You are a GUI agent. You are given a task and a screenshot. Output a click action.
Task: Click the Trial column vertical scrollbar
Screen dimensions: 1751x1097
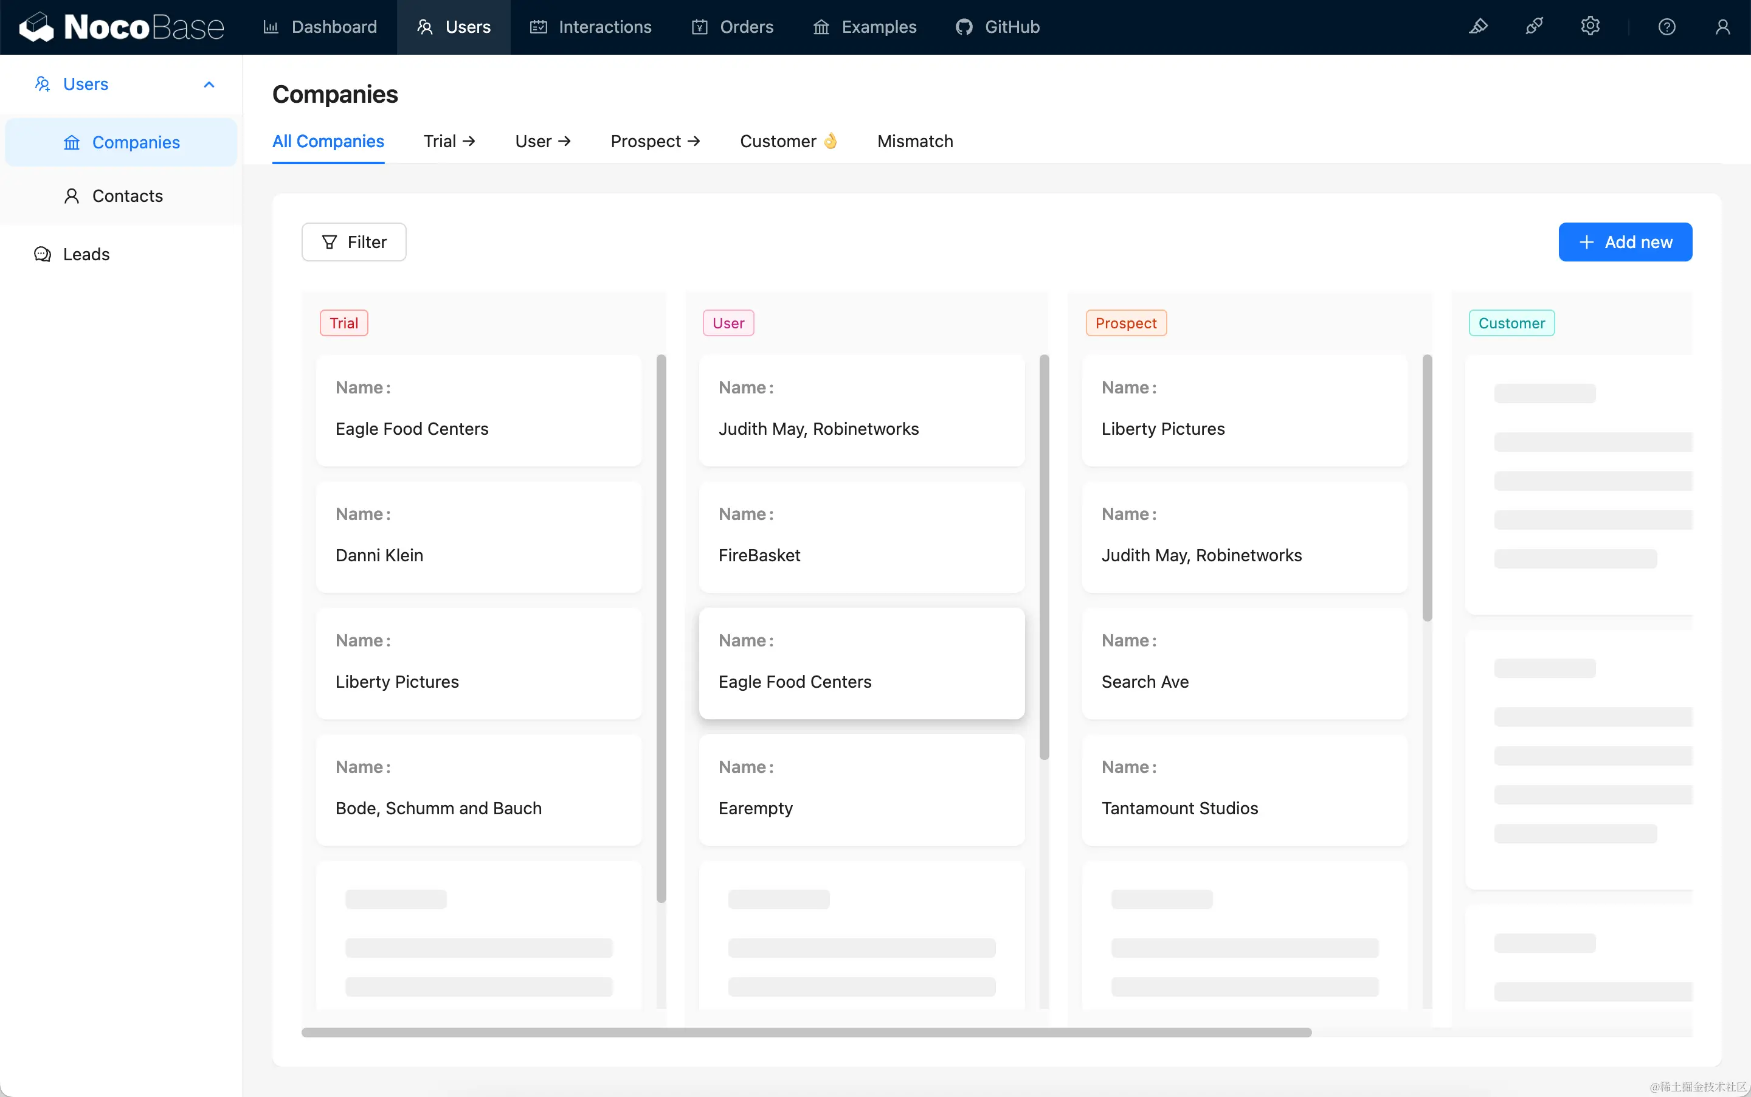click(x=661, y=628)
